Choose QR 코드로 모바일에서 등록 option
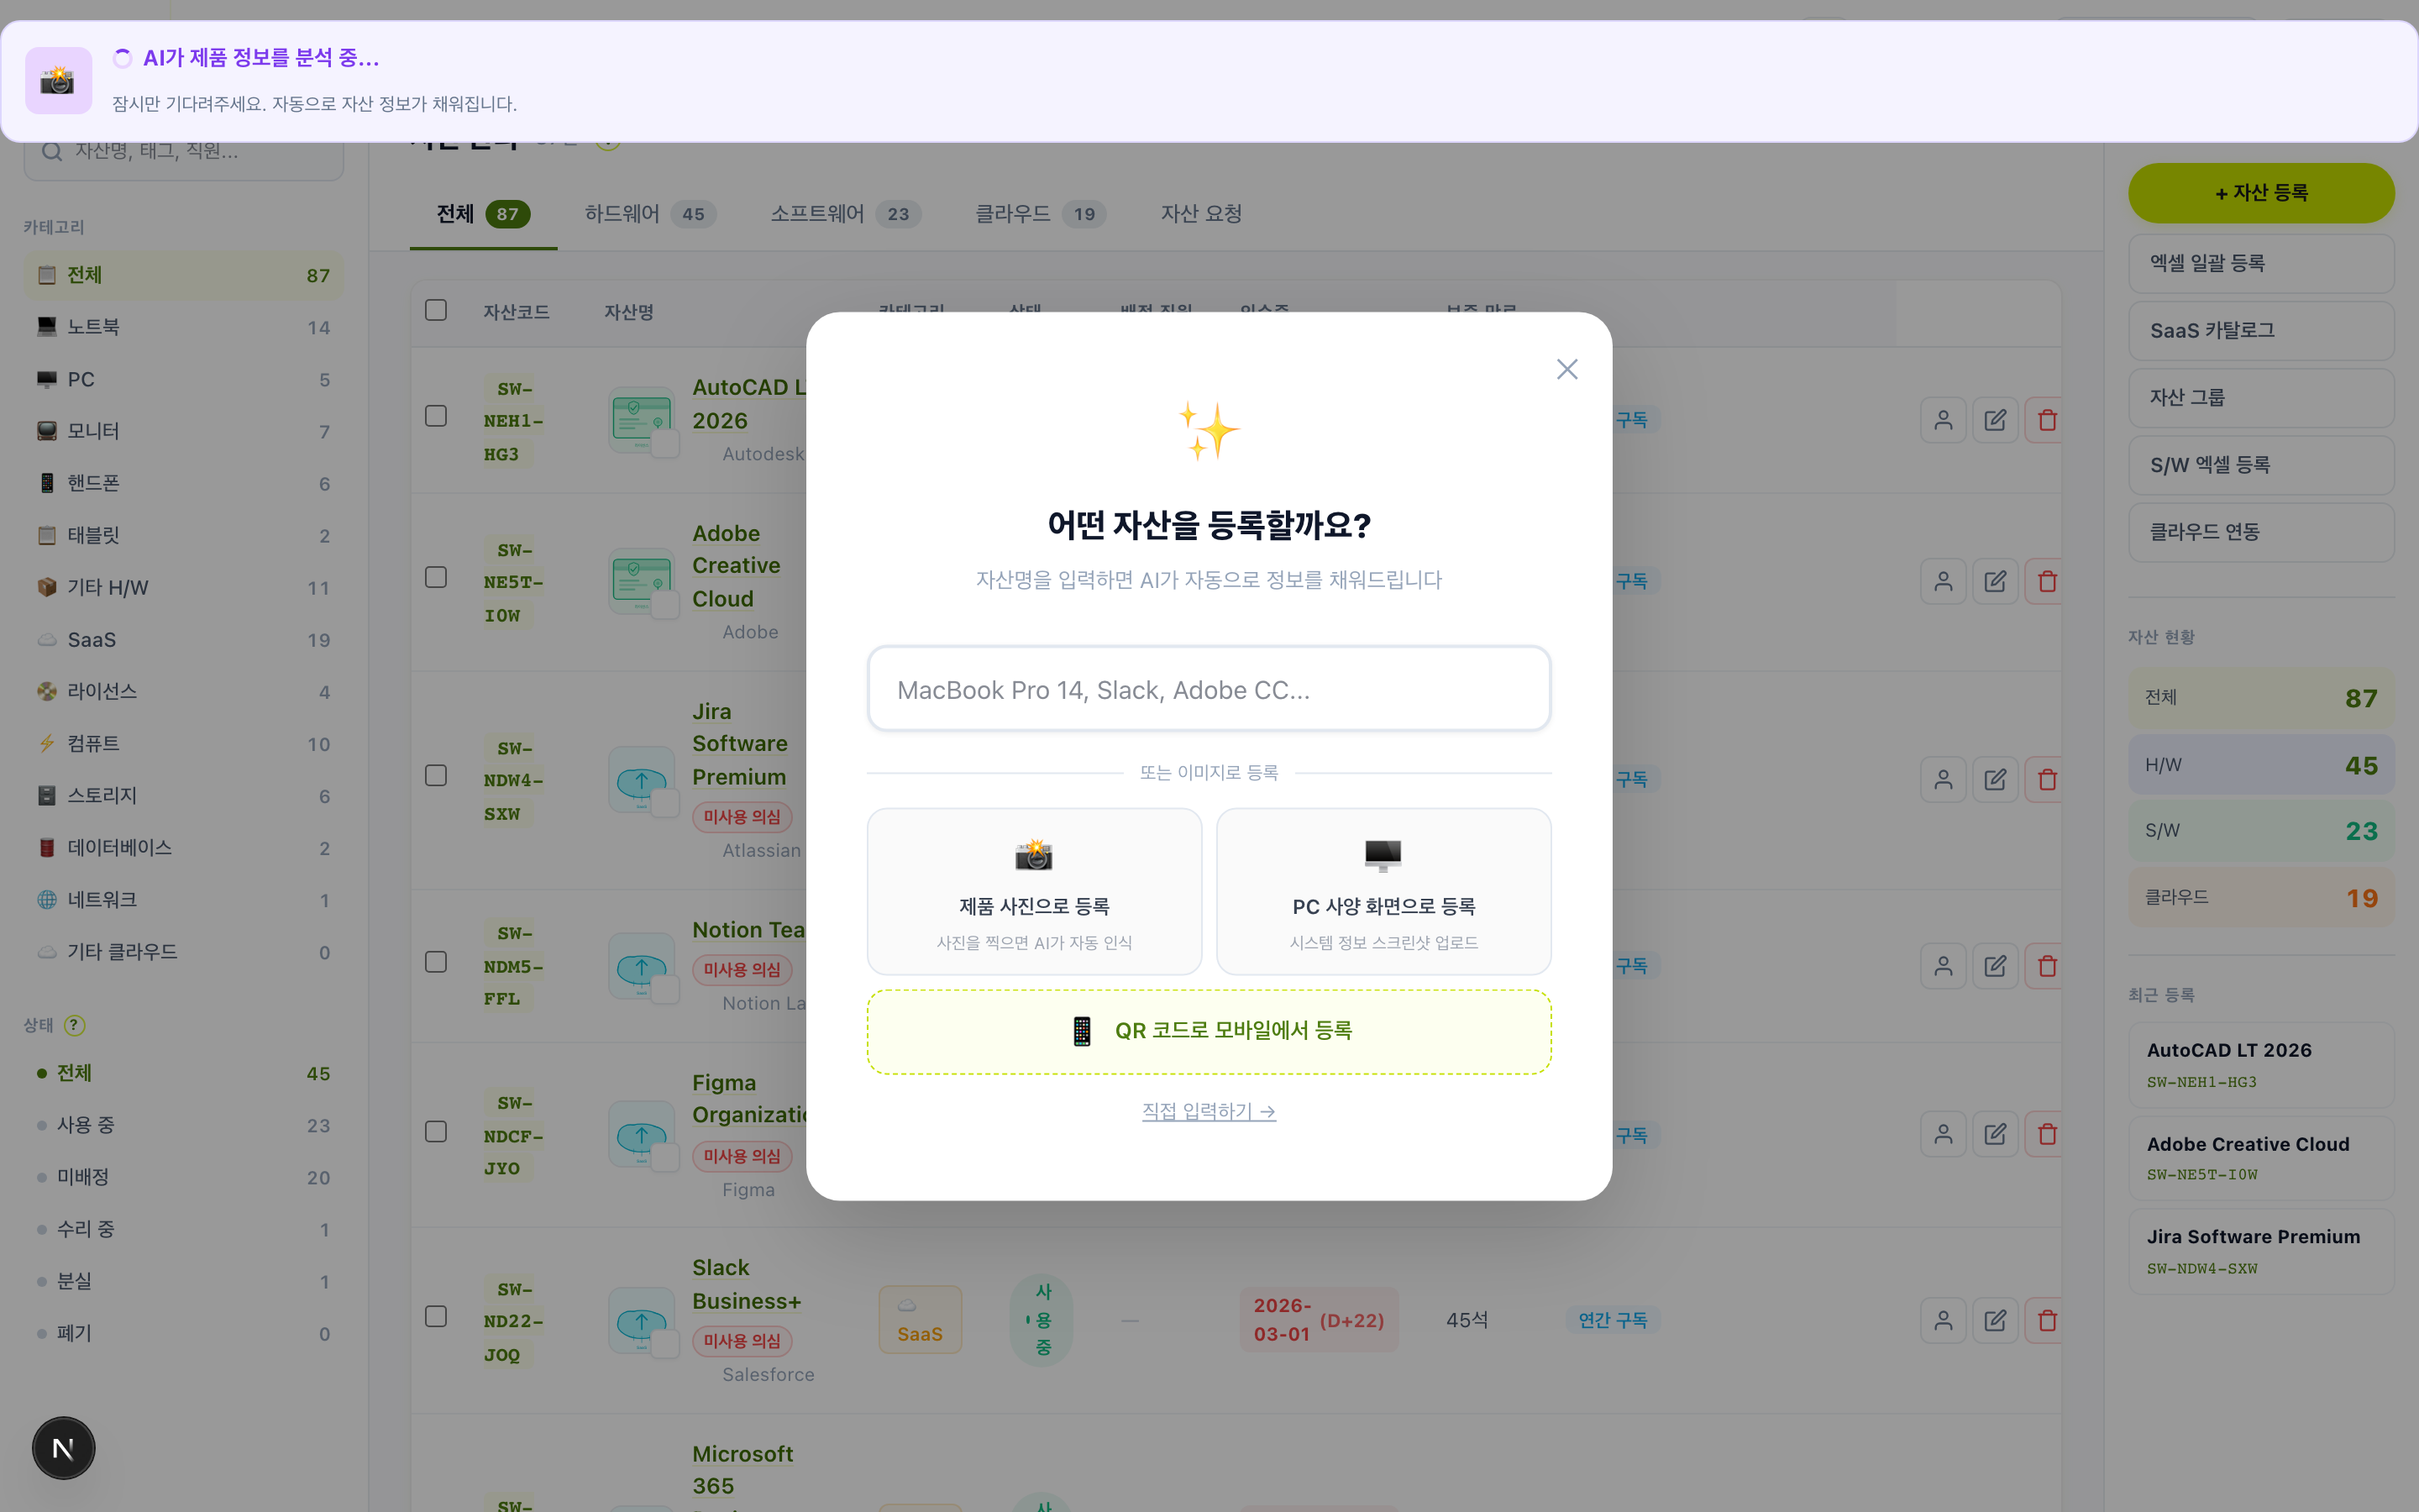Image resolution: width=2419 pixels, height=1512 pixels. pos(1209,1031)
